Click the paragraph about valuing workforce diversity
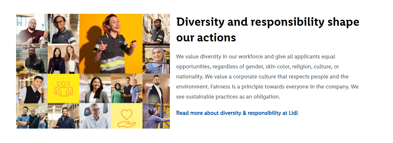 pyautogui.click(x=267, y=77)
